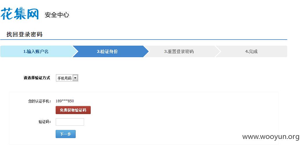Select the masked phone number 189***850

pyautogui.click(x=65, y=101)
